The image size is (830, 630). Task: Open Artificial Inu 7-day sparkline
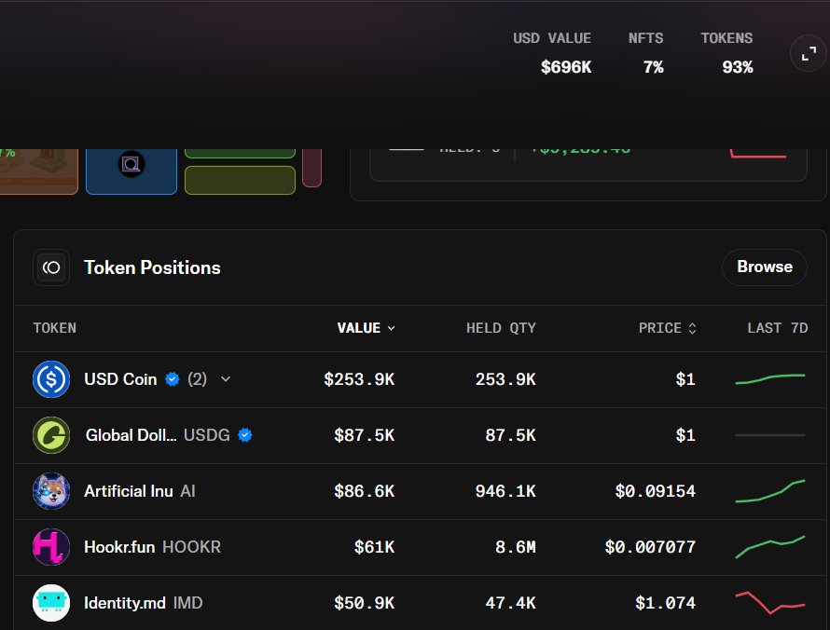pyautogui.click(x=770, y=491)
